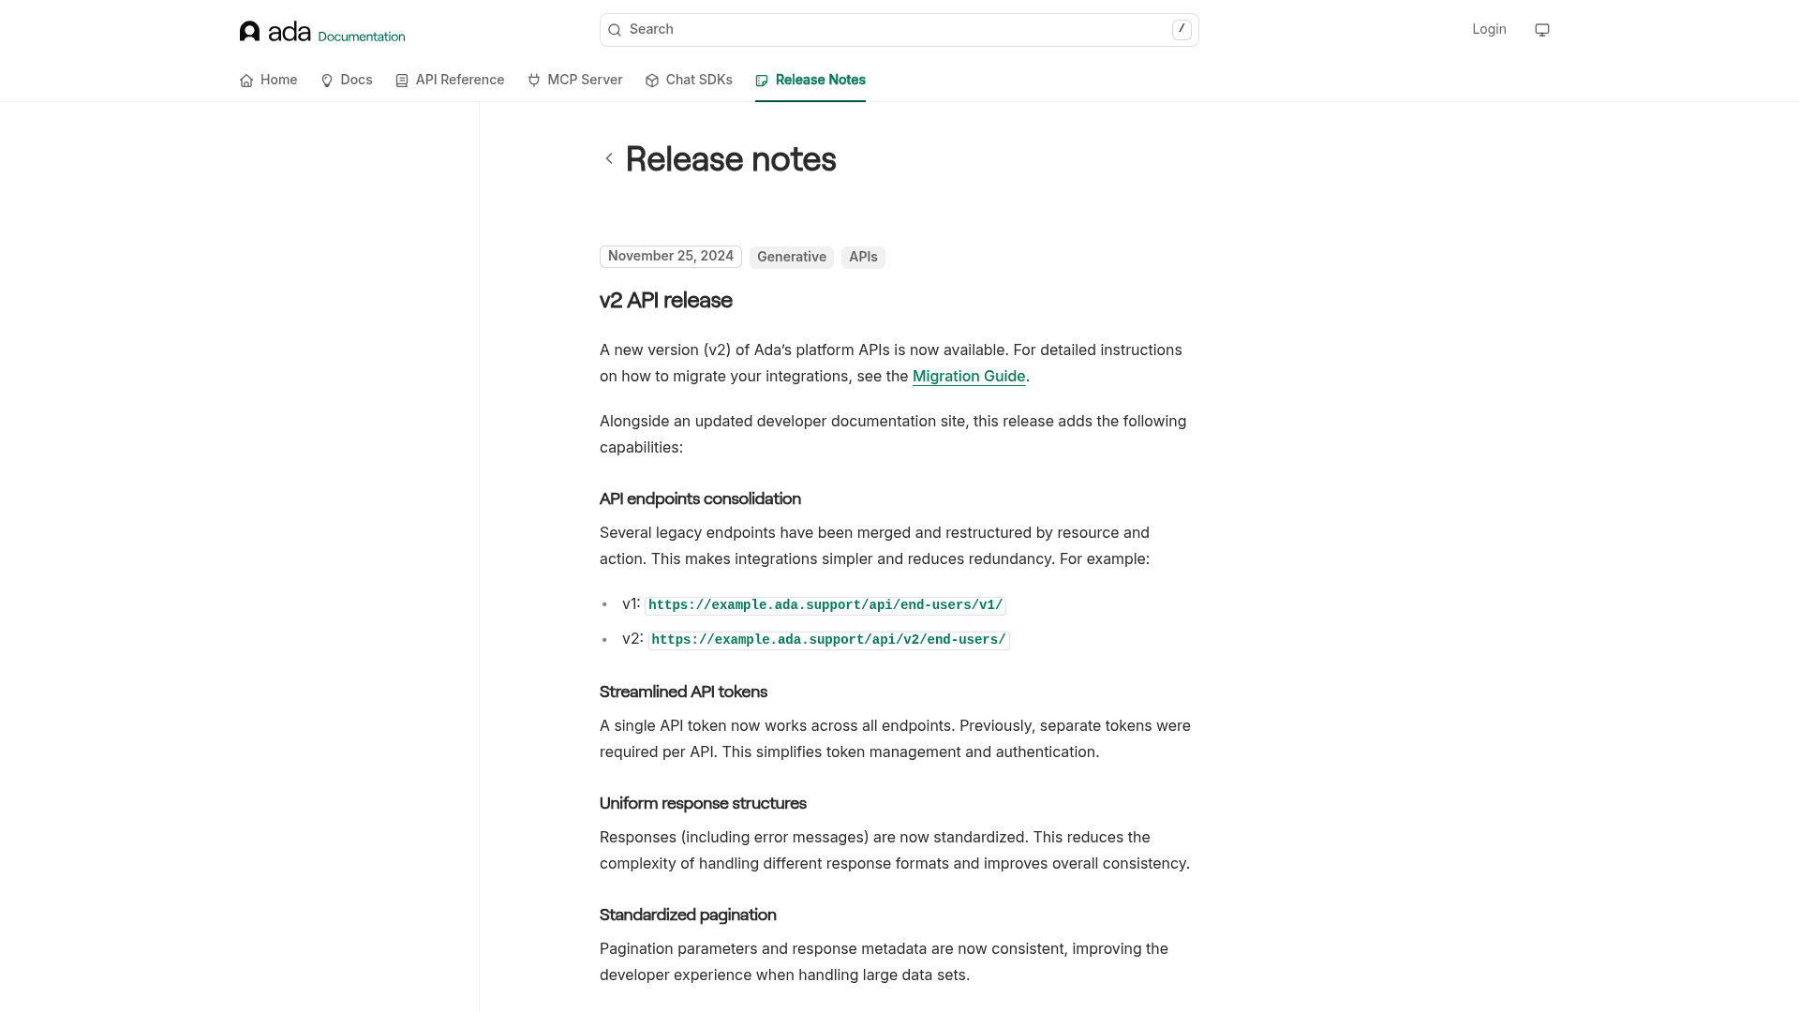Click the Home house icon
The image size is (1799, 1012).
point(246,81)
